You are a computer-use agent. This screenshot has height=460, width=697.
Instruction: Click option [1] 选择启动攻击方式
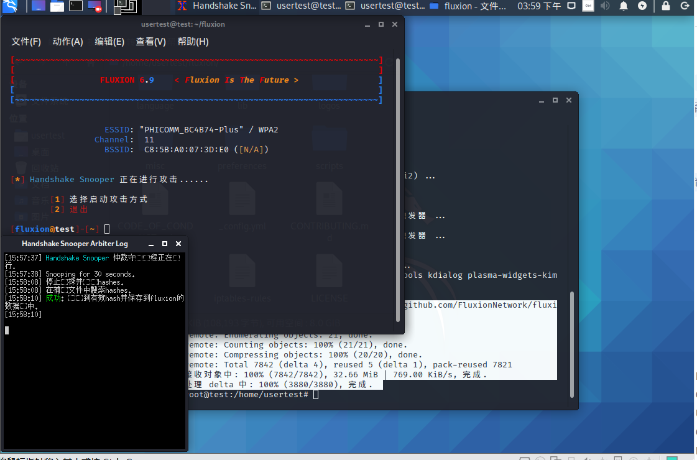(x=99, y=199)
